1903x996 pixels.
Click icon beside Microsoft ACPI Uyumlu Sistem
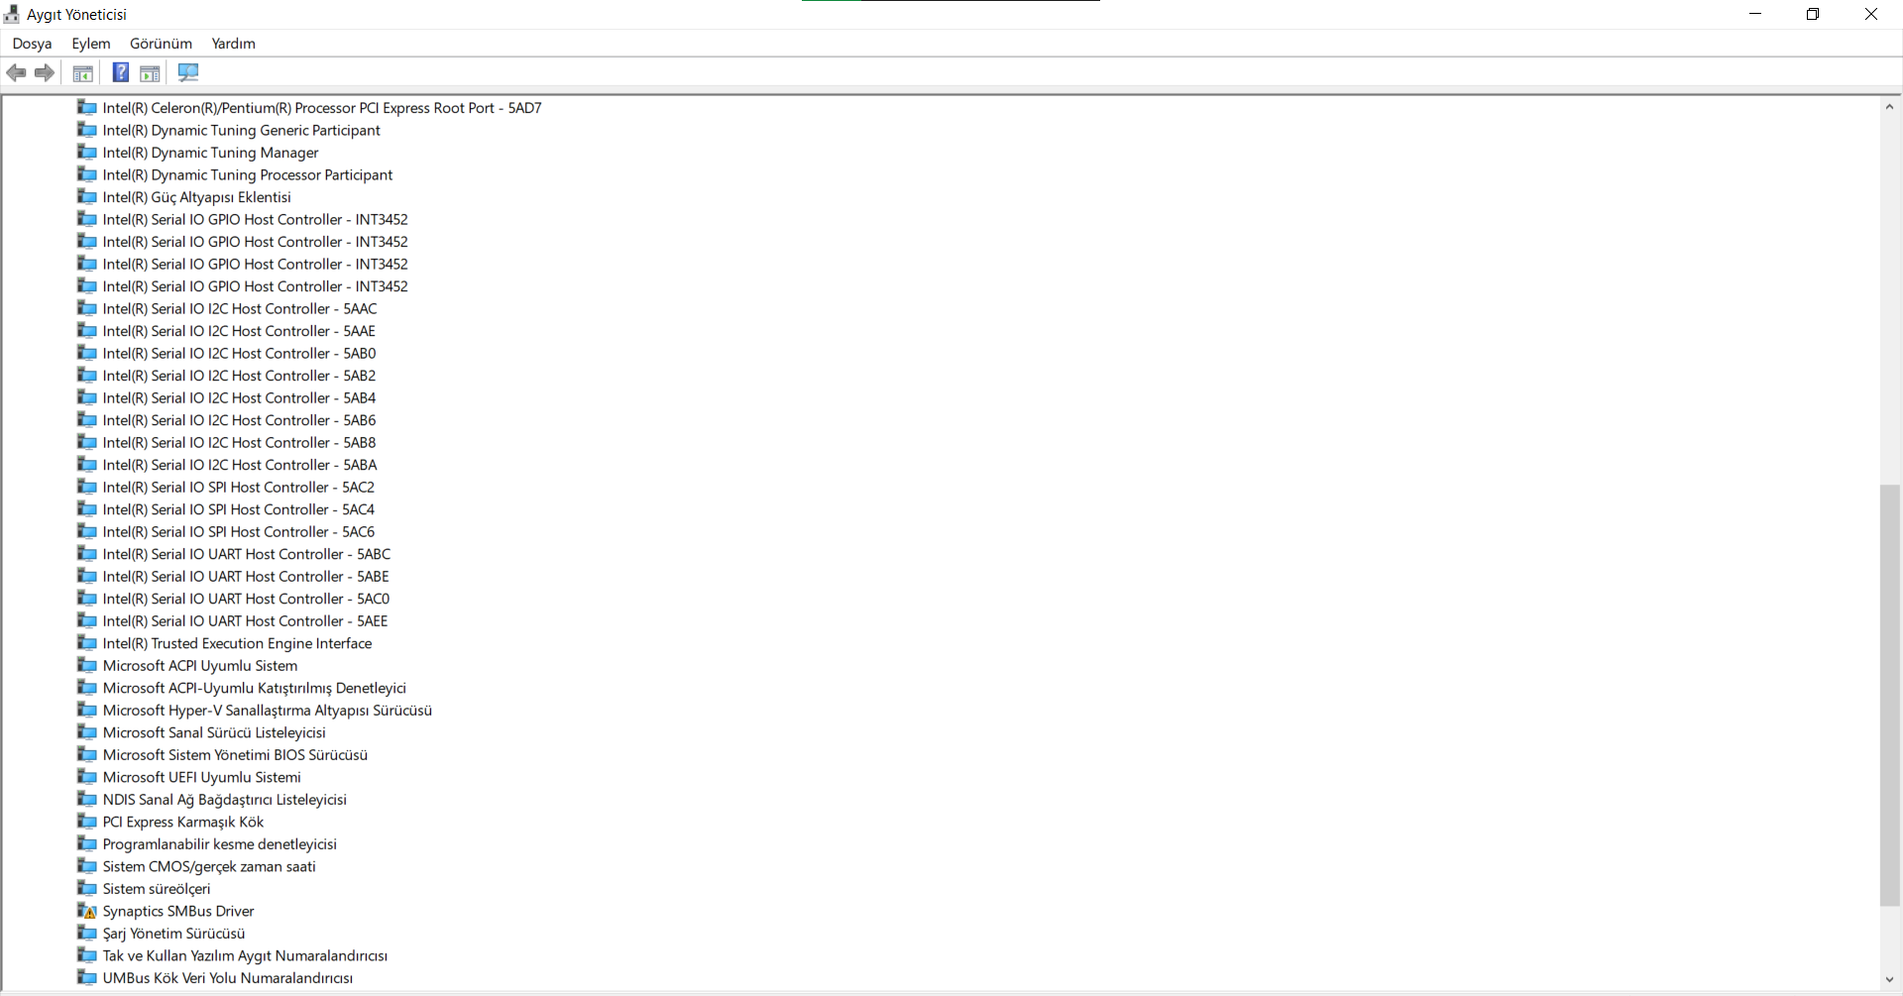(x=87, y=666)
